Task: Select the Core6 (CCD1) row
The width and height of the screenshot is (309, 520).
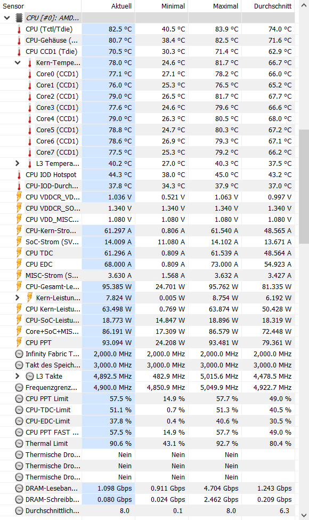Action: 147,141
